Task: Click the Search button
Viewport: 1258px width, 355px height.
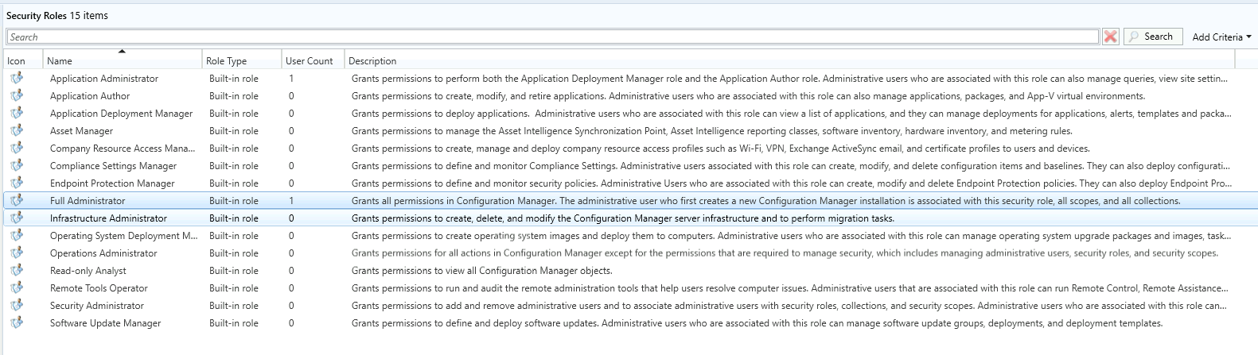Action: pyautogui.click(x=1153, y=37)
